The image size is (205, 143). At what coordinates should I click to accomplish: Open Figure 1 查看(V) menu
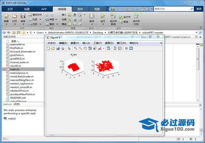tap(75, 43)
